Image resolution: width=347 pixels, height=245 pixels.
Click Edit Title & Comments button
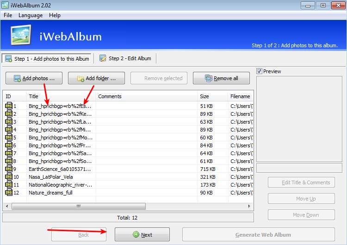tap(301, 182)
